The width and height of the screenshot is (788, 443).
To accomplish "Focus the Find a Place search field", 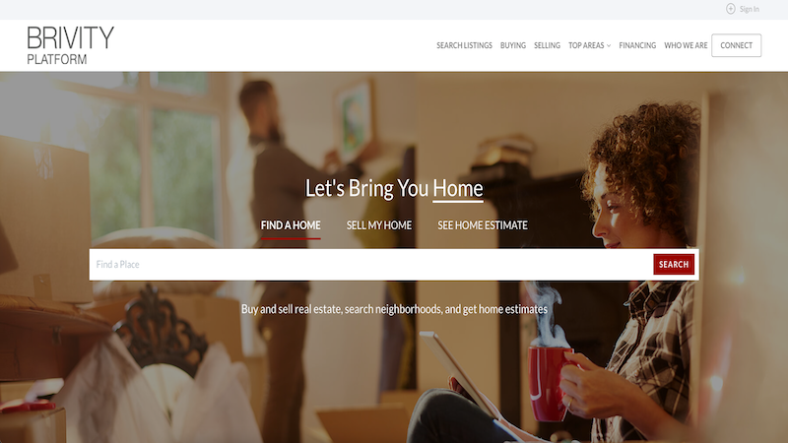I will coord(371,264).
